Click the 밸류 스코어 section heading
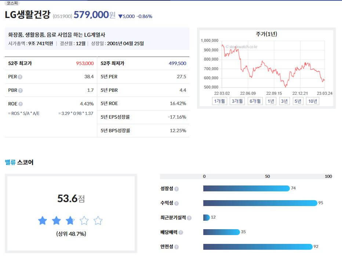342x256 pixels. pos(19,162)
